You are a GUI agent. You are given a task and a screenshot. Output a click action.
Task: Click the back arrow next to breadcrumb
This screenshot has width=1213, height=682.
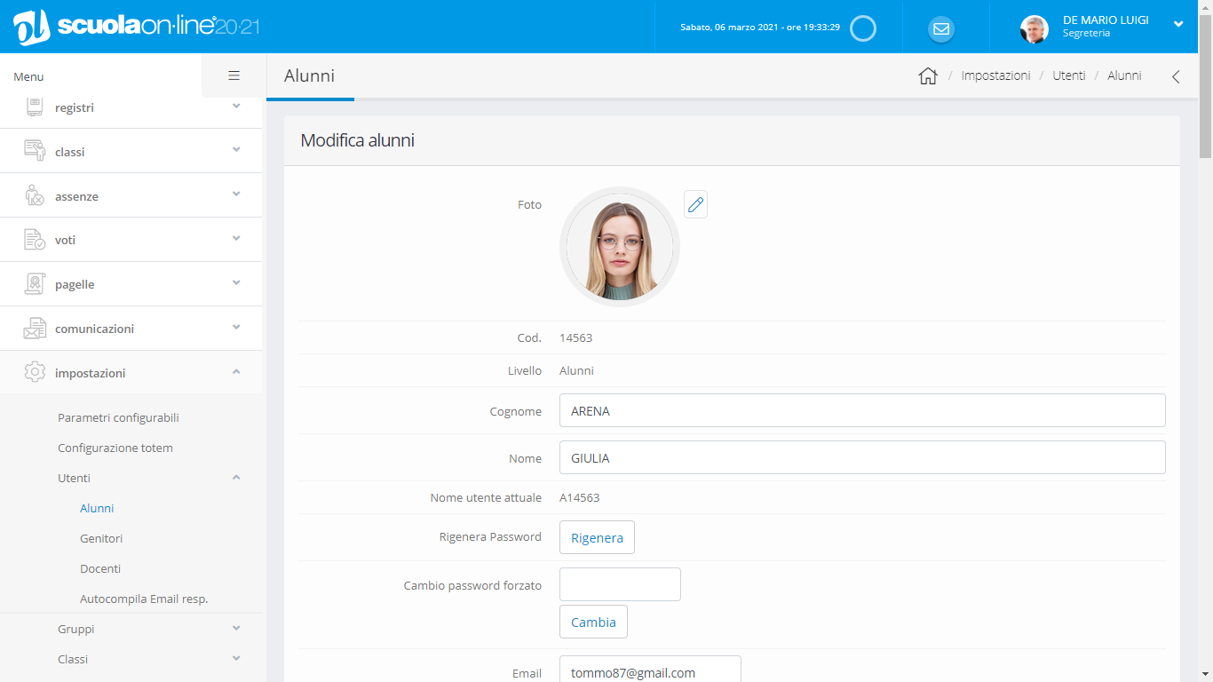point(1176,76)
